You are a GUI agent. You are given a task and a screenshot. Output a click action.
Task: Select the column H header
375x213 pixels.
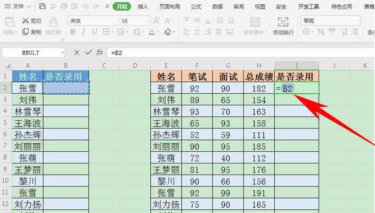[259, 65]
